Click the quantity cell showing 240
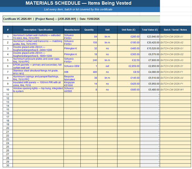 89,60
